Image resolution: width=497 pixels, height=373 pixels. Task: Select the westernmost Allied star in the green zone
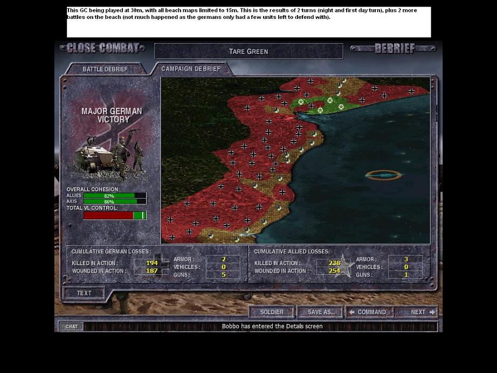click(x=301, y=102)
